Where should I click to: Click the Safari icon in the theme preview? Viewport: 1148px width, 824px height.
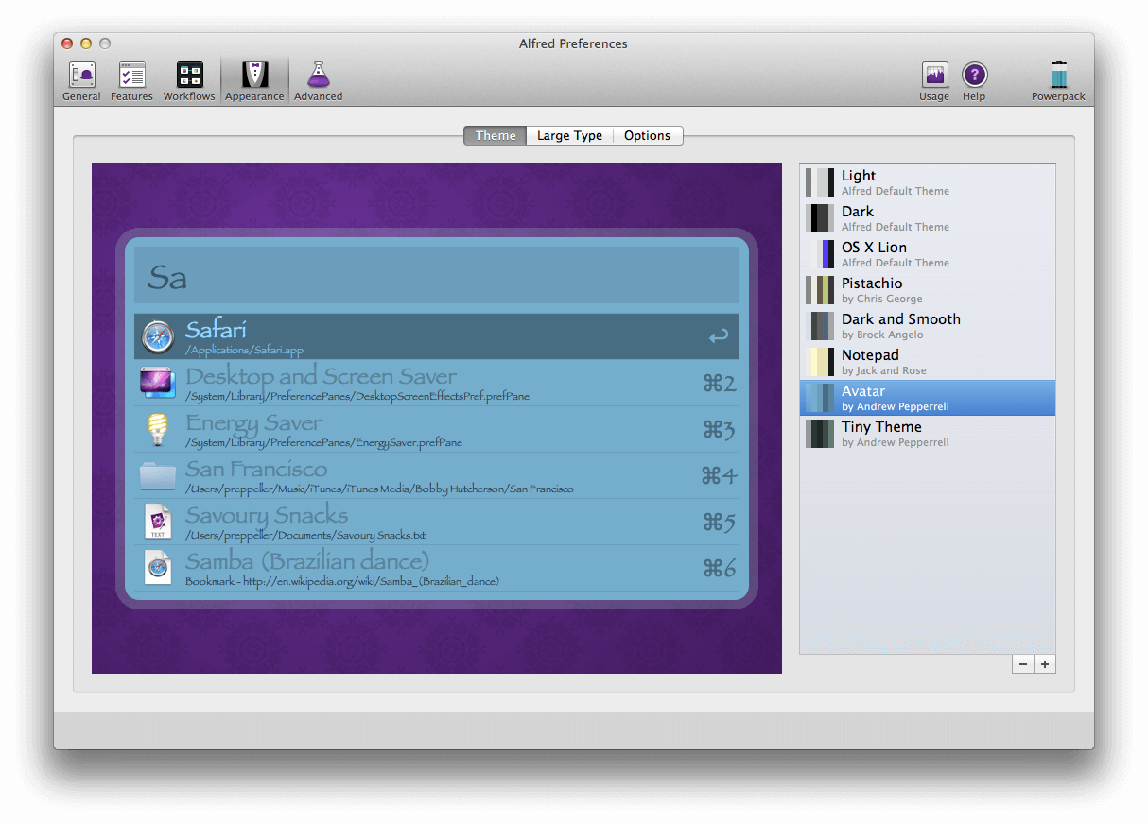click(x=157, y=336)
